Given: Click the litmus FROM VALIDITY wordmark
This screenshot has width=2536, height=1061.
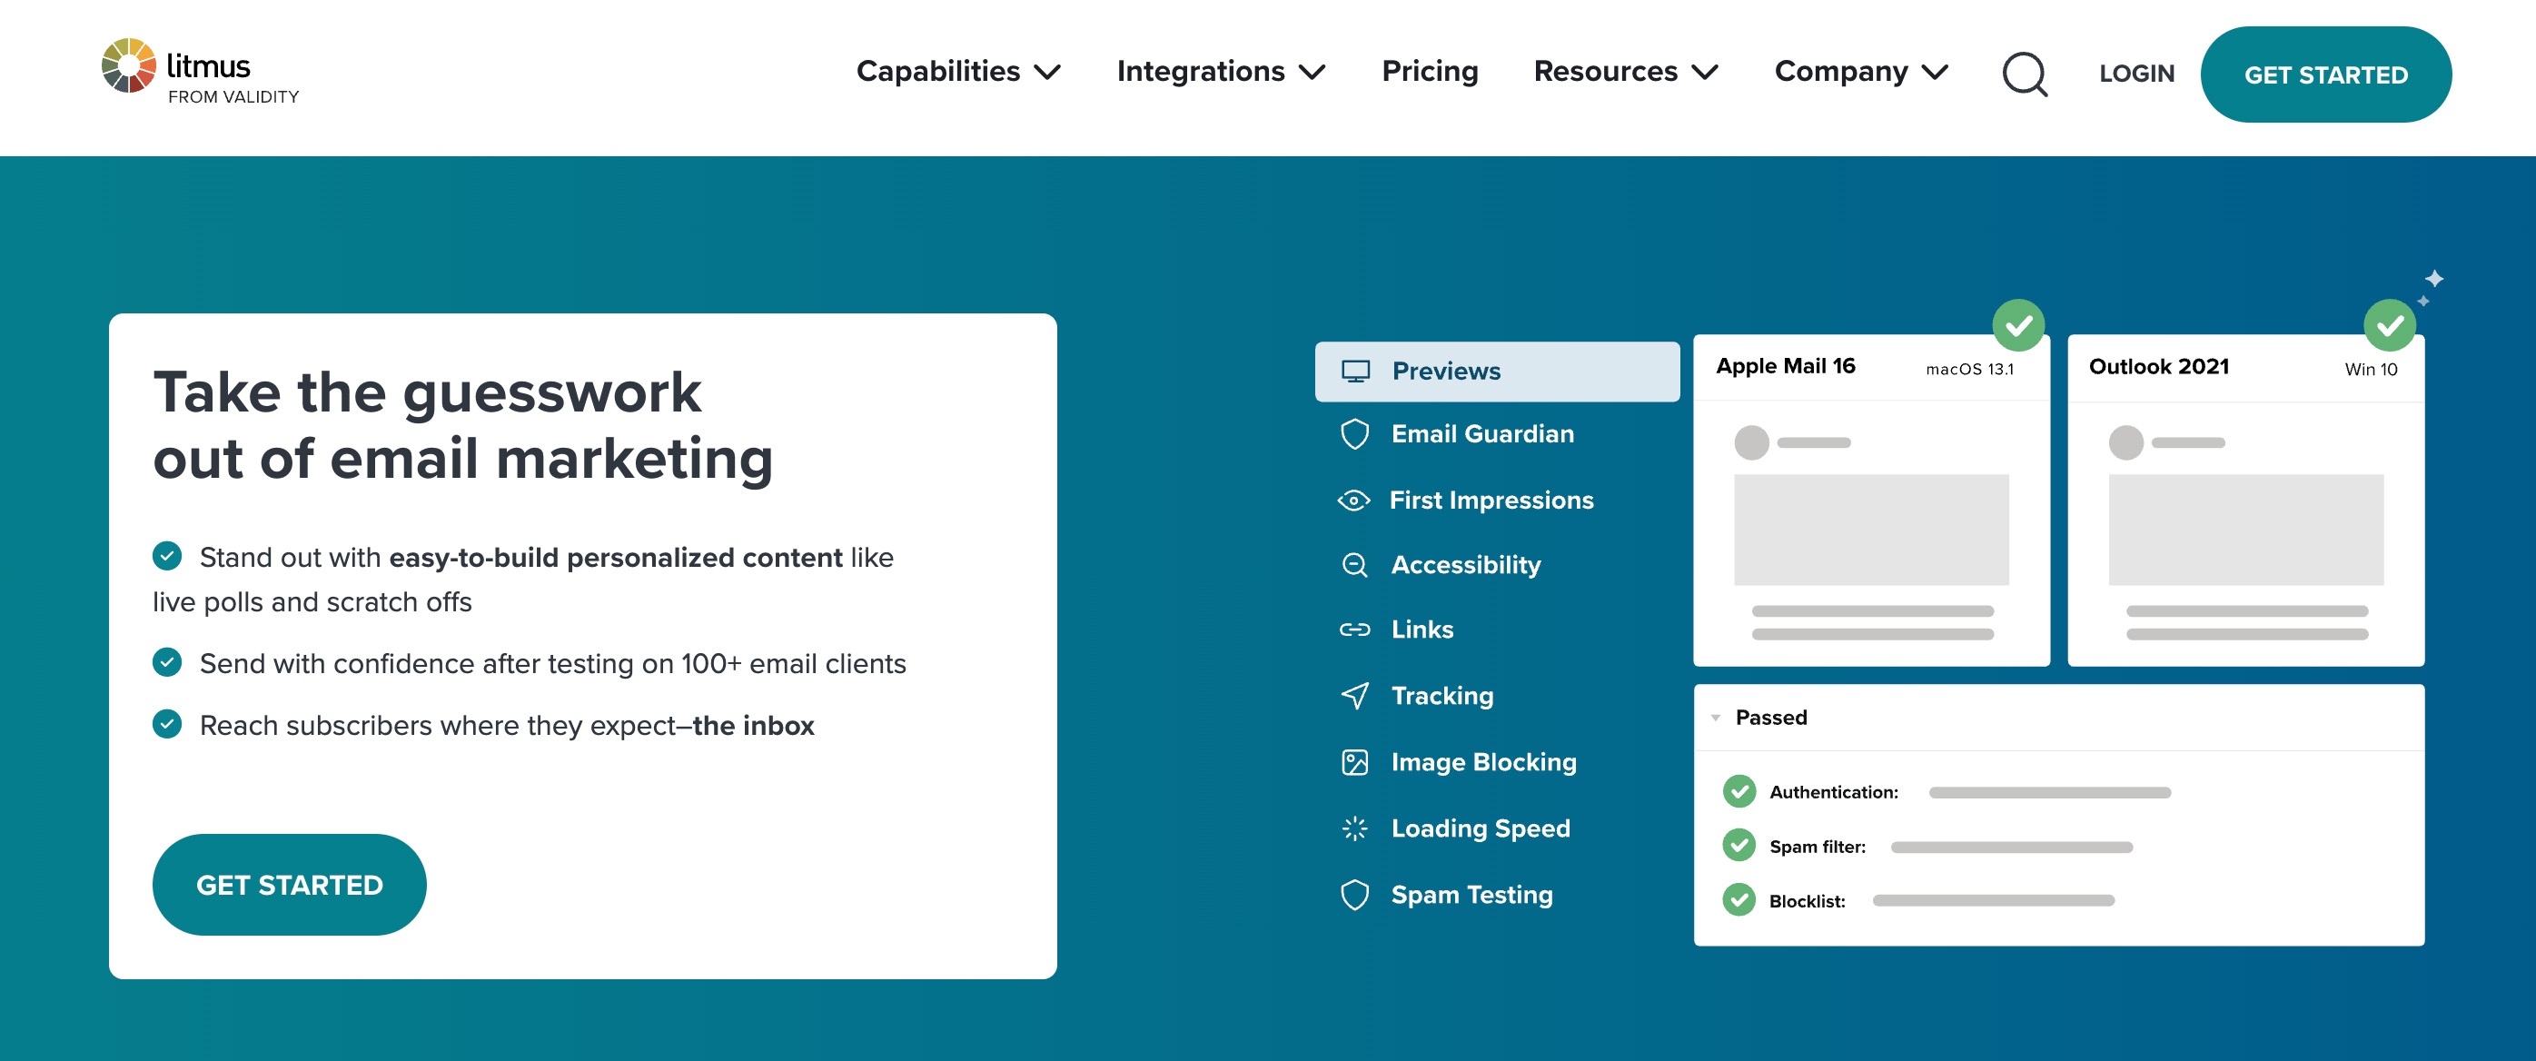Looking at the screenshot, I should click(233, 79).
